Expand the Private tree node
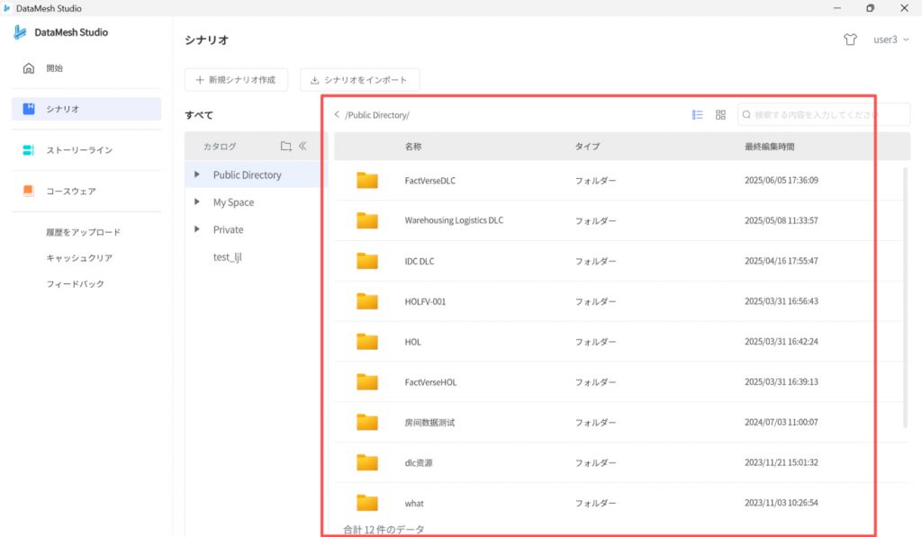 (197, 229)
